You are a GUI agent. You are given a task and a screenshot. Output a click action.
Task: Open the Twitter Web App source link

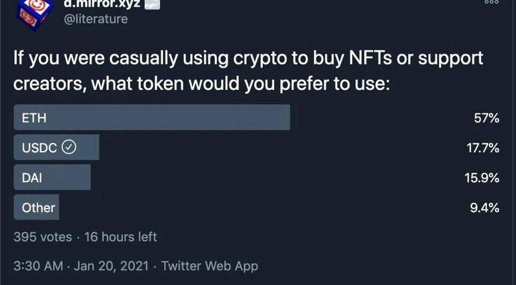(210, 266)
